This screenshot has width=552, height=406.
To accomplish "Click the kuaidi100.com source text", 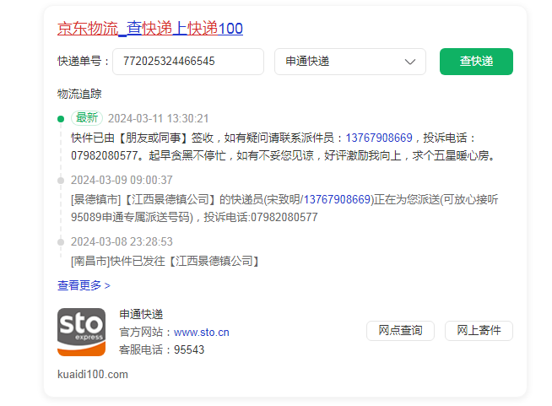I will 93,374.
